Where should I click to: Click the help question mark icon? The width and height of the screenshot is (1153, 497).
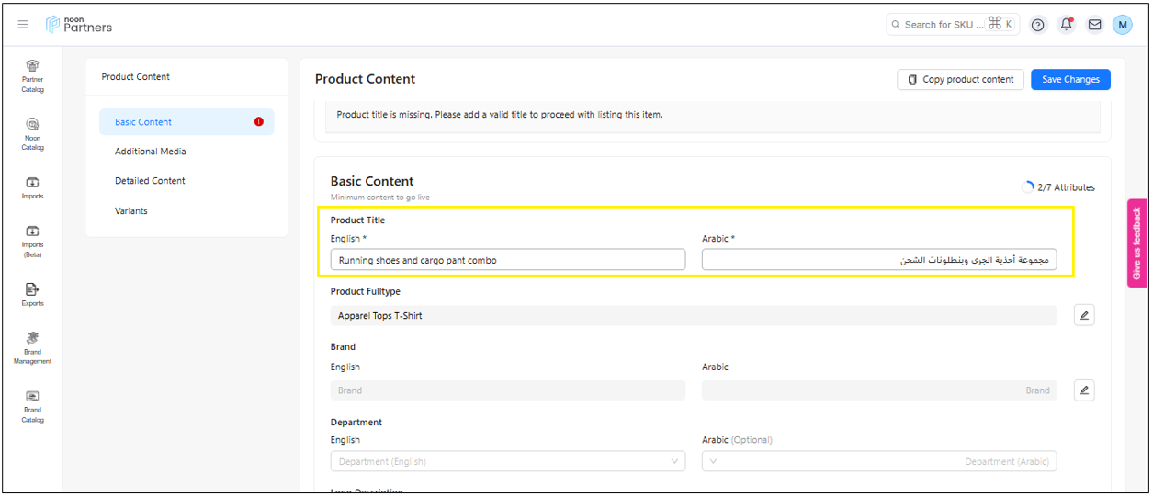[1037, 25]
